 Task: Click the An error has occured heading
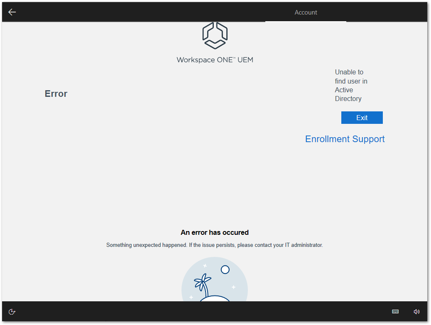215,233
